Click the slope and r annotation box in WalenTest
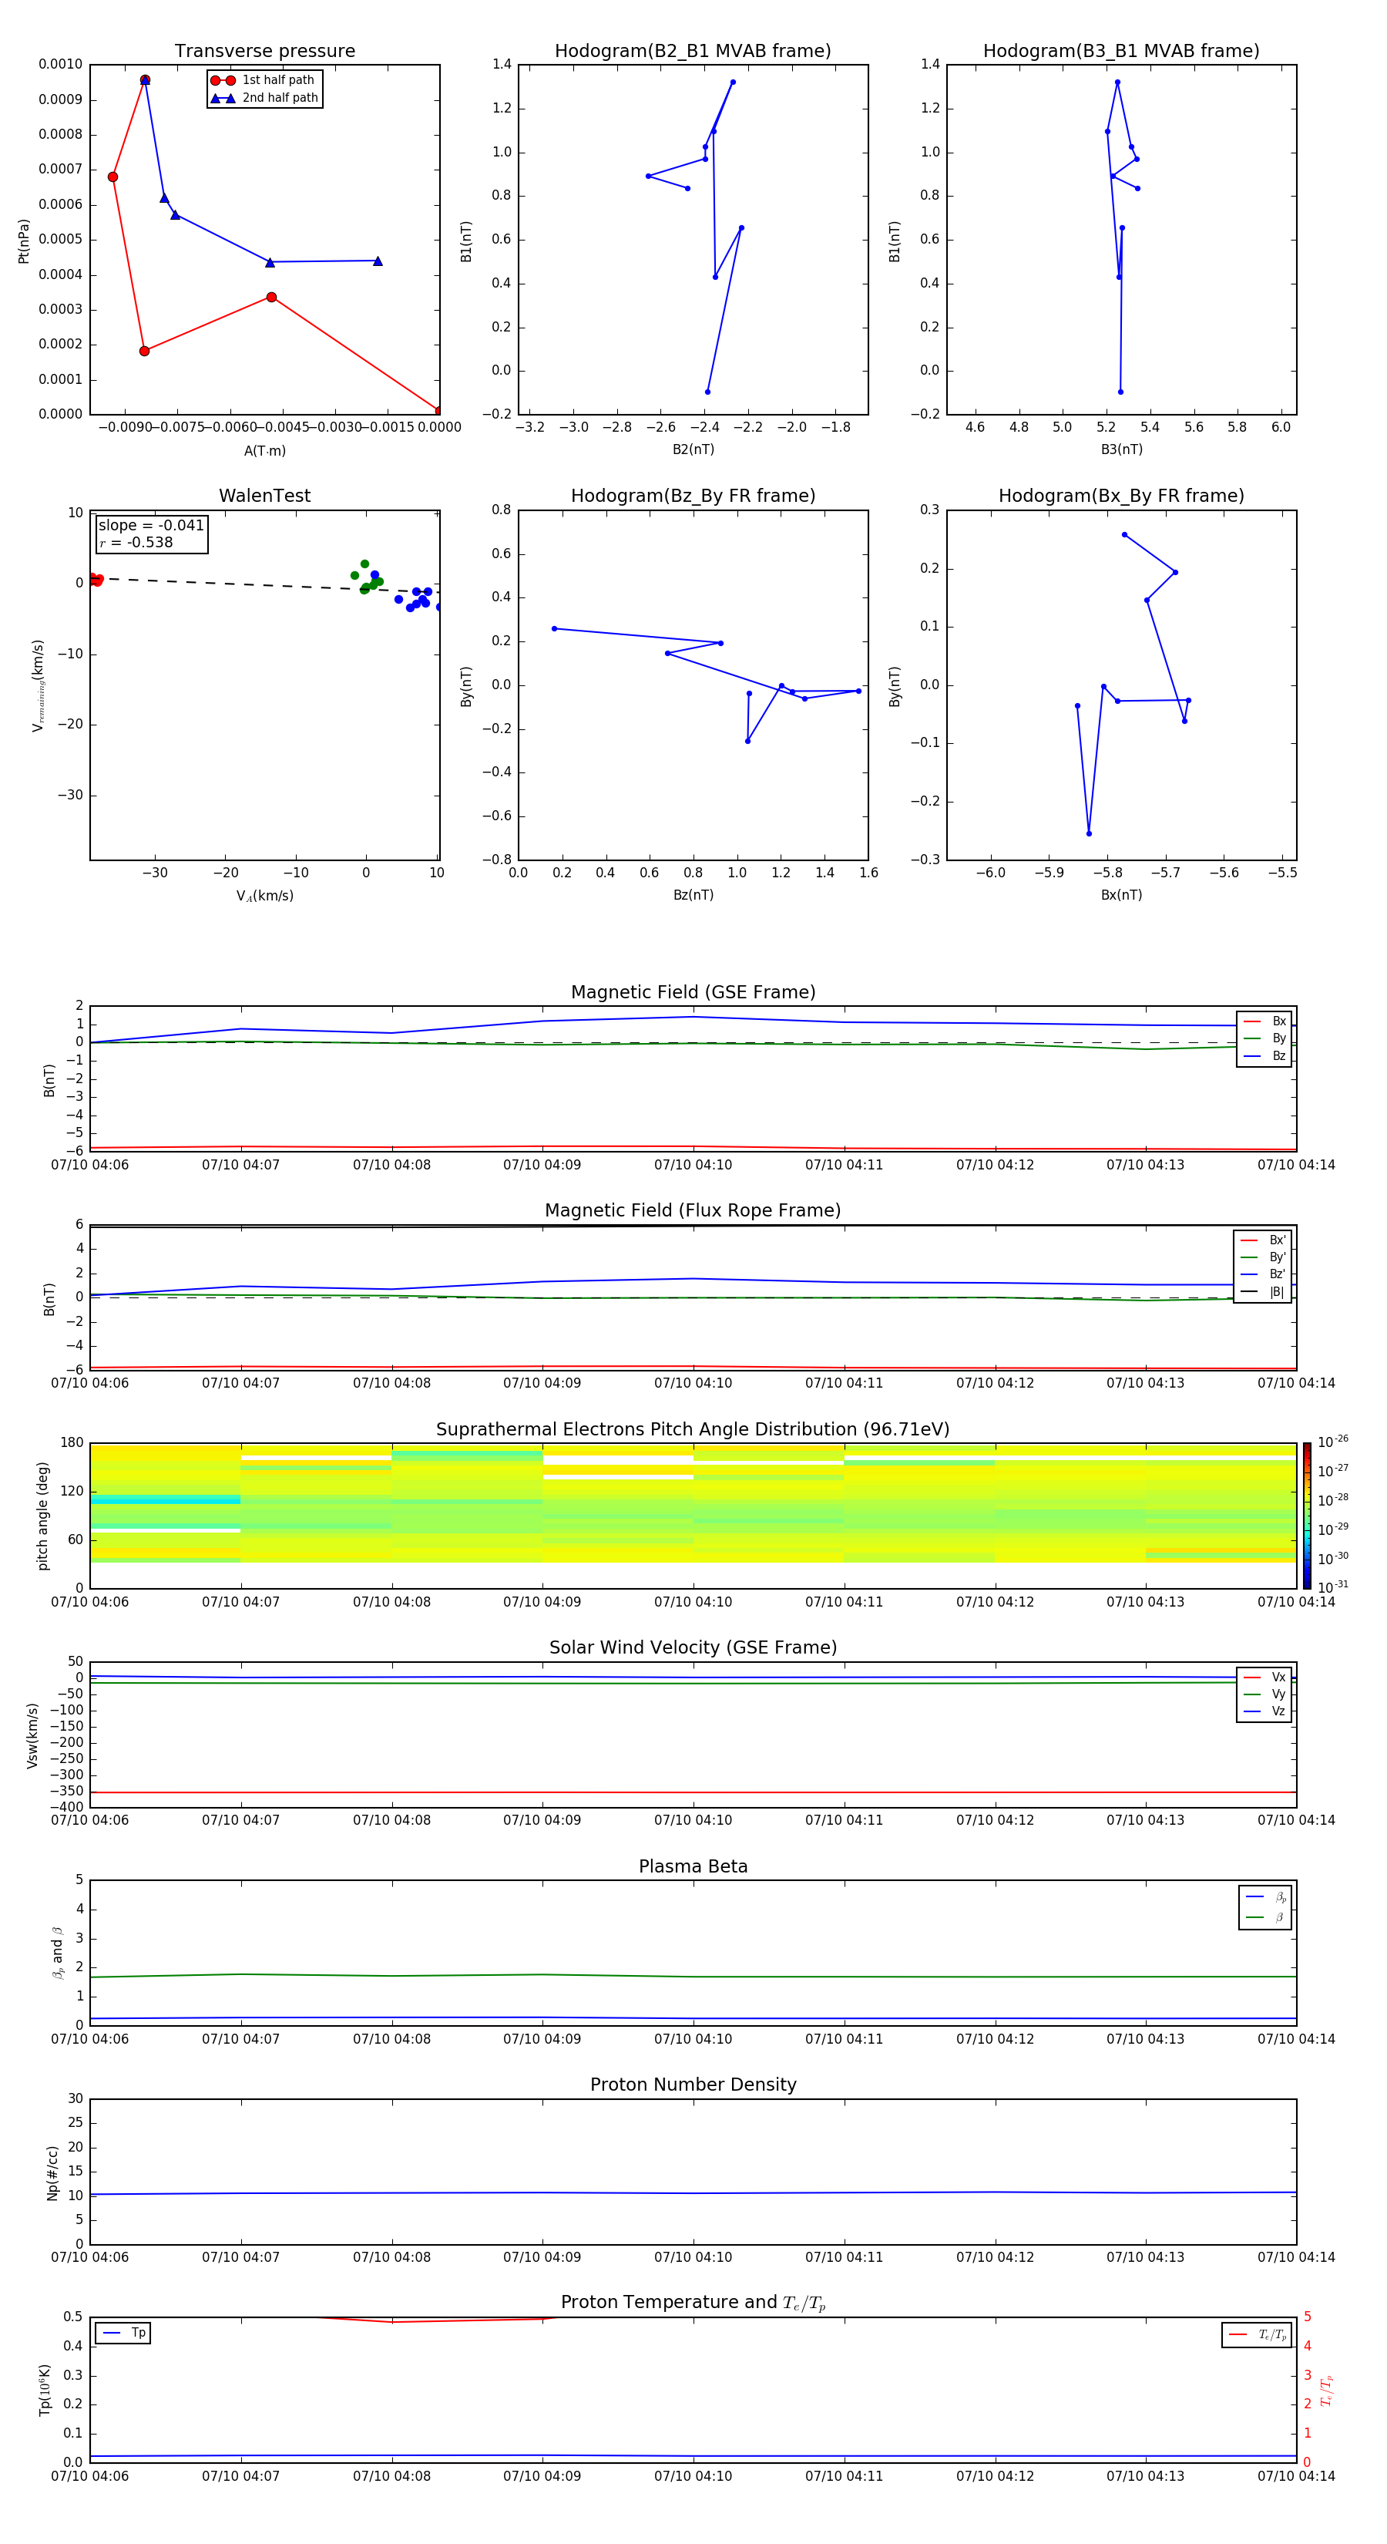Screen dimensions: 1387x2544 pos(151,534)
